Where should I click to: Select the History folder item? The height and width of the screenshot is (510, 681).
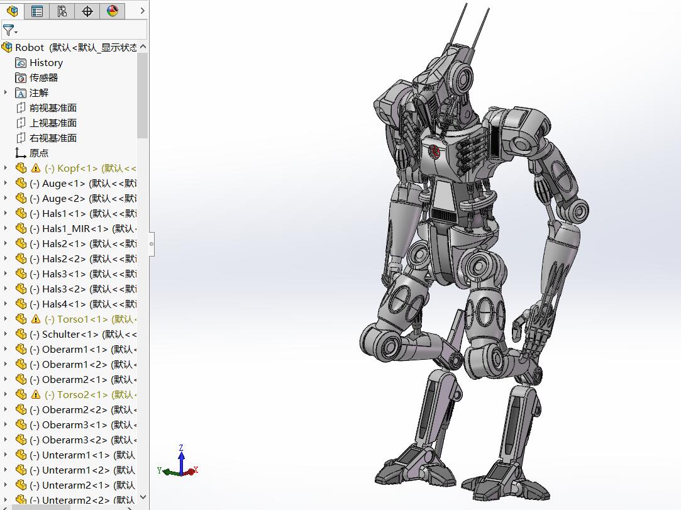(45, 63)
